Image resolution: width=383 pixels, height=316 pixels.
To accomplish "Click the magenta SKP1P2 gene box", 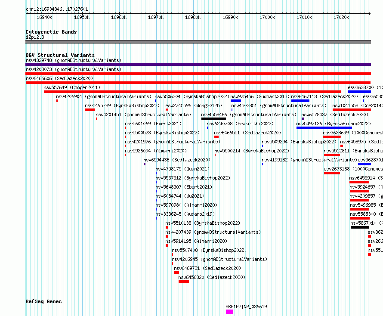I will (230, 312).
